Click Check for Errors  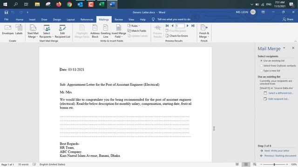pyautogui.click(x=177, y=36)
